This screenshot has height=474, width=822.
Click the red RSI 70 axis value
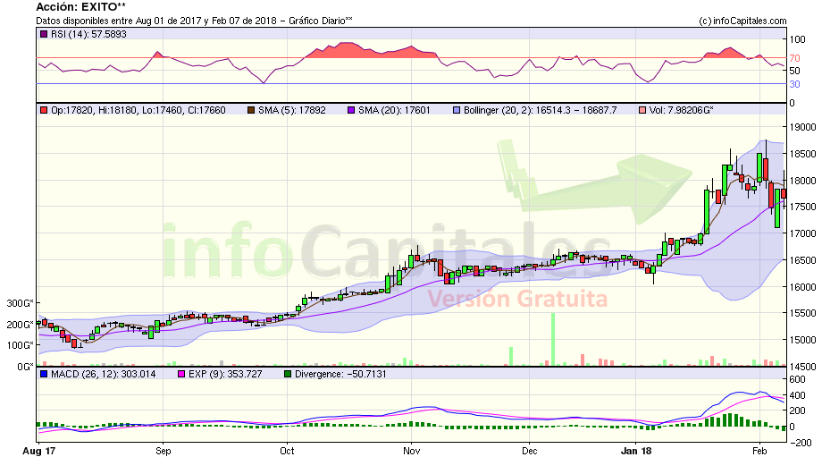point(794,58)
